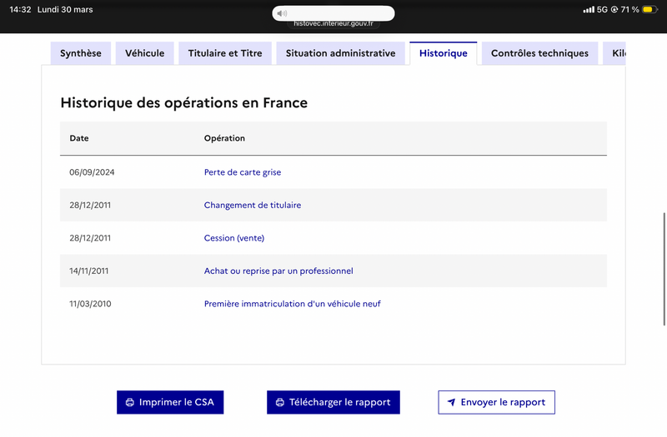Viewport: 667px width, 437px height.
Task: Click the Changement de titulaire link
Action: coord(253,205)
